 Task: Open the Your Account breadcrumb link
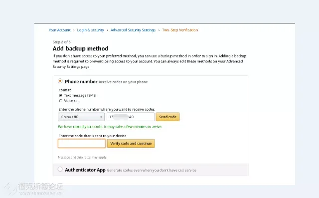[60, 30]
